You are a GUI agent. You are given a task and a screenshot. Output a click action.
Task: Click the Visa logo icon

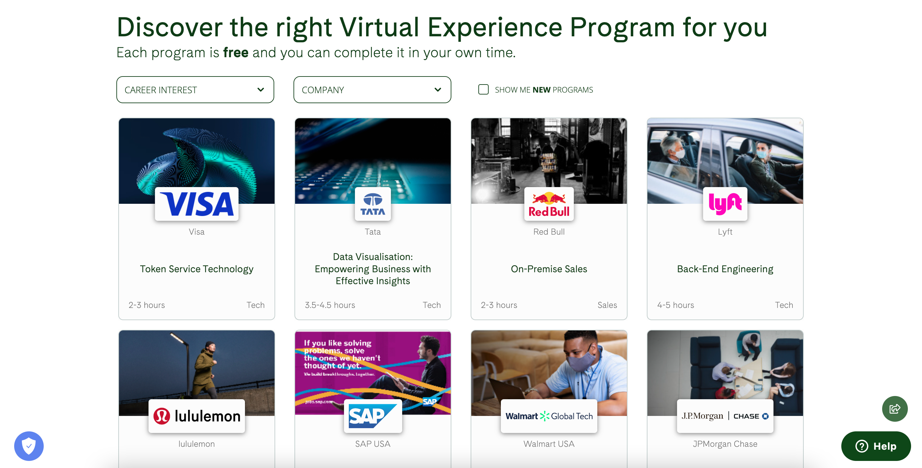tap(196, 203)
